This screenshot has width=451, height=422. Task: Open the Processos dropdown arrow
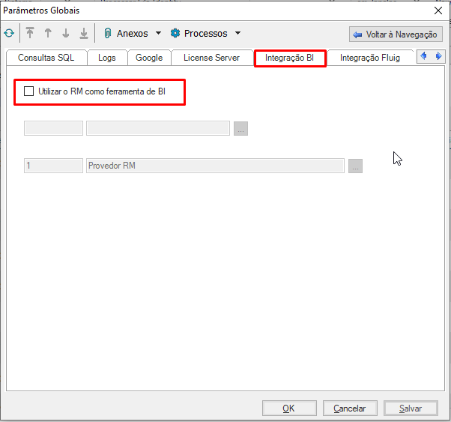click(237, 33)
